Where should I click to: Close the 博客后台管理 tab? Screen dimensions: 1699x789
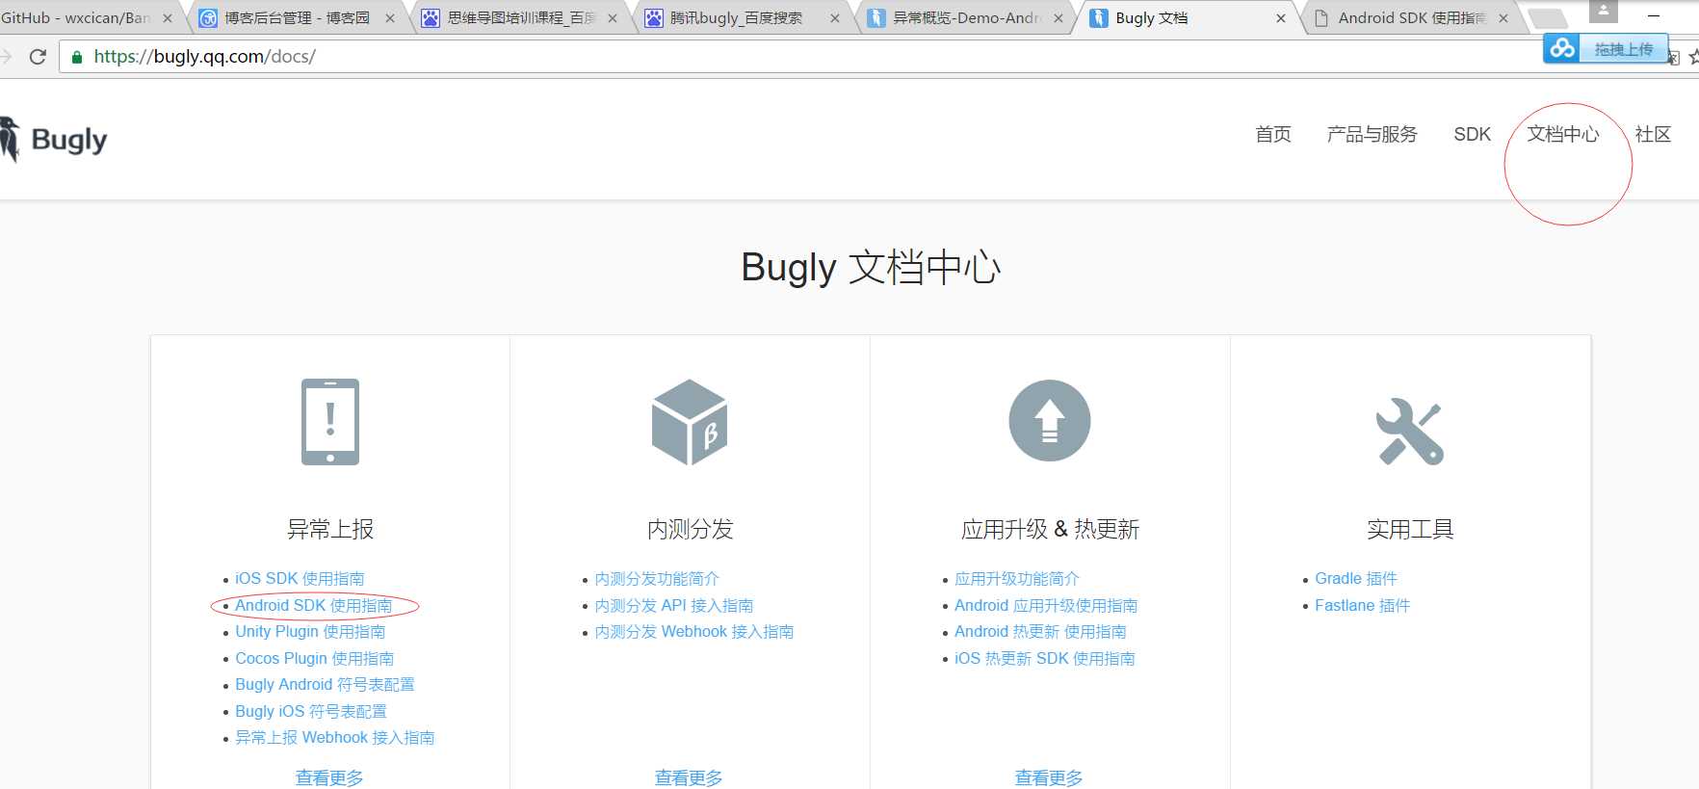click(390, 18)
